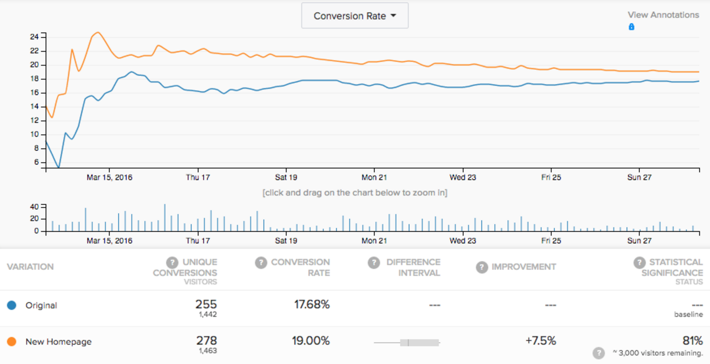The width and height of the screenshot is (710, 364).
Task: Click the blue Original color dot
Action: tap(12, 305)
